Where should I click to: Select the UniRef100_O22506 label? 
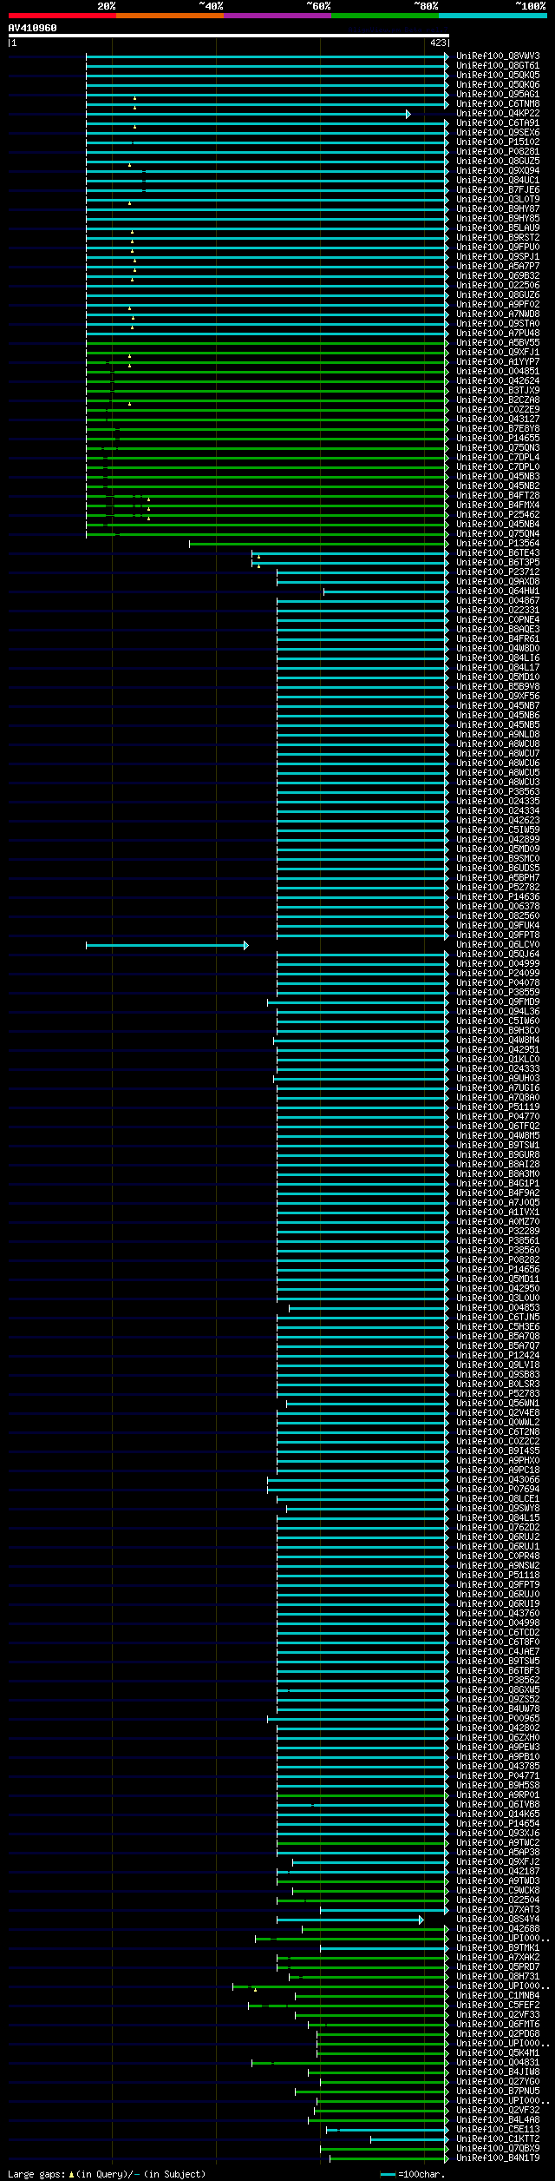click(498, 286)
